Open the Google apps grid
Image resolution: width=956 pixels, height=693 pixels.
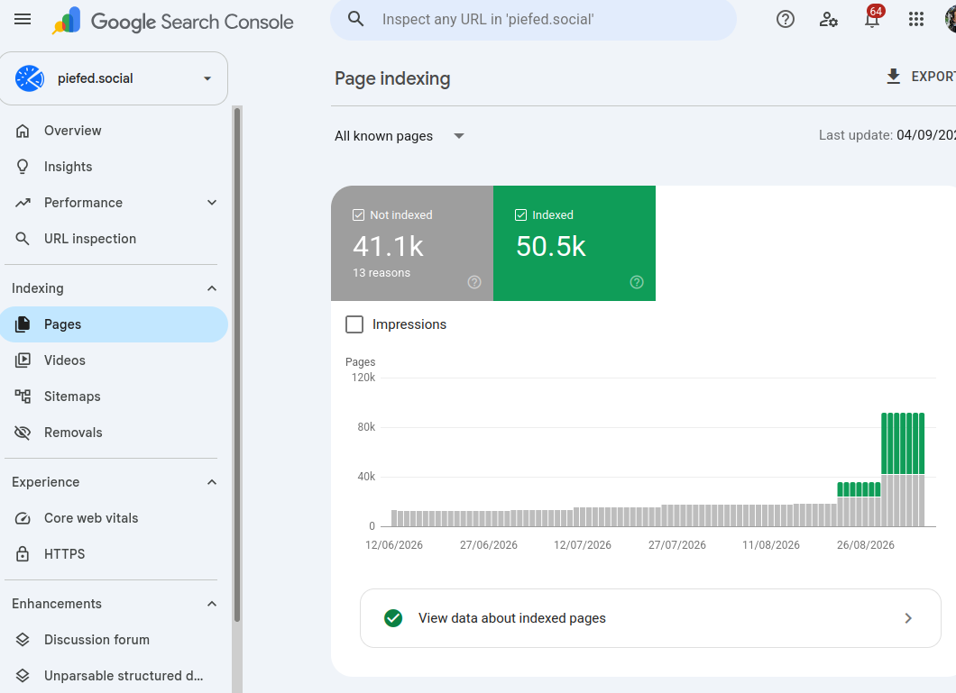(915, 20)
